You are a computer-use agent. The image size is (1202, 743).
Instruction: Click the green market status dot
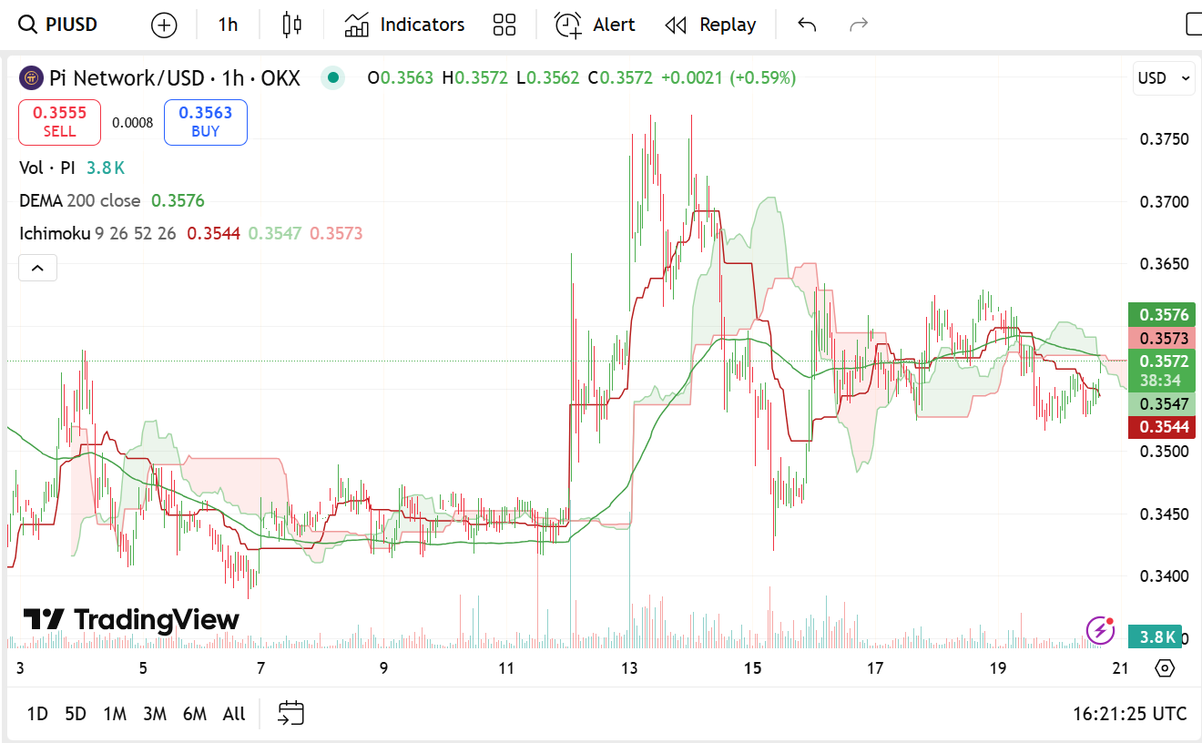click(x=333, y=78)
